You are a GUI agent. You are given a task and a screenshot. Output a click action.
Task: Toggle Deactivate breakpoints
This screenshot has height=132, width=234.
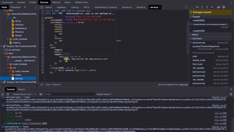[219, 7]
